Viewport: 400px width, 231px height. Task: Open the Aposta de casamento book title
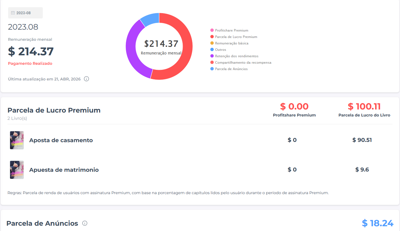click(x=61, y=140)
